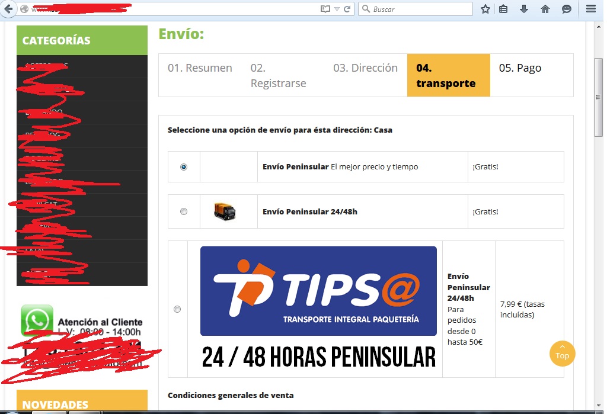Click the scrollbar up arrow

pyautogui.click(x=599, y=27)
